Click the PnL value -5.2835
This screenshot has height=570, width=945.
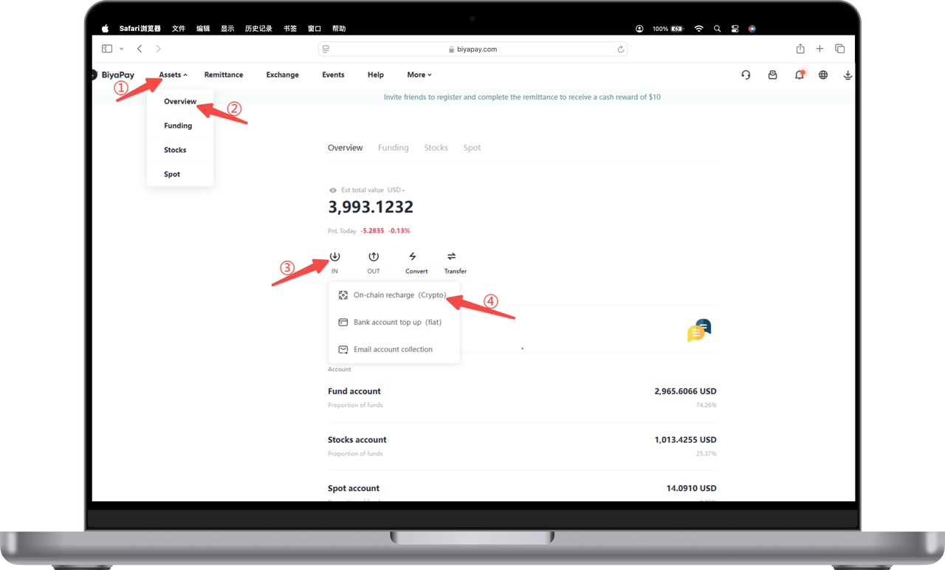[x=372, y=231]
